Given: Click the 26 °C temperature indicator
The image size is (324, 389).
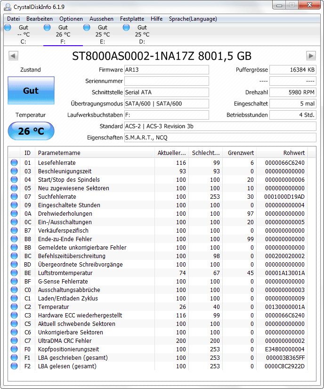Looking at the screenshot, I should (x=31, y=131).
